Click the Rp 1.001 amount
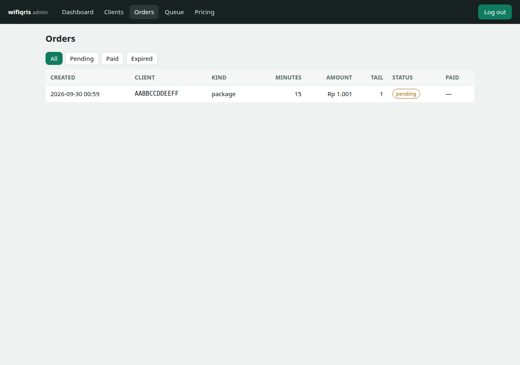Viewport: 520px width, 365px height. pos(340,94)
